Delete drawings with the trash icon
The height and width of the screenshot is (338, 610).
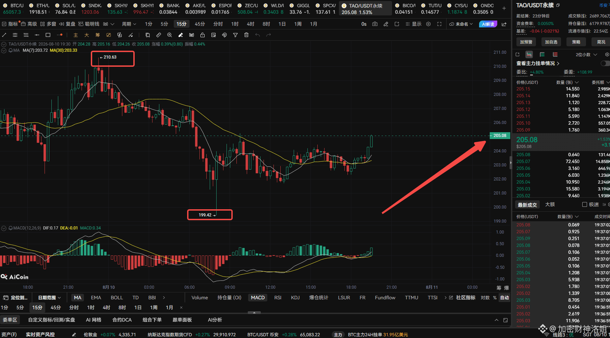(246, 35)
